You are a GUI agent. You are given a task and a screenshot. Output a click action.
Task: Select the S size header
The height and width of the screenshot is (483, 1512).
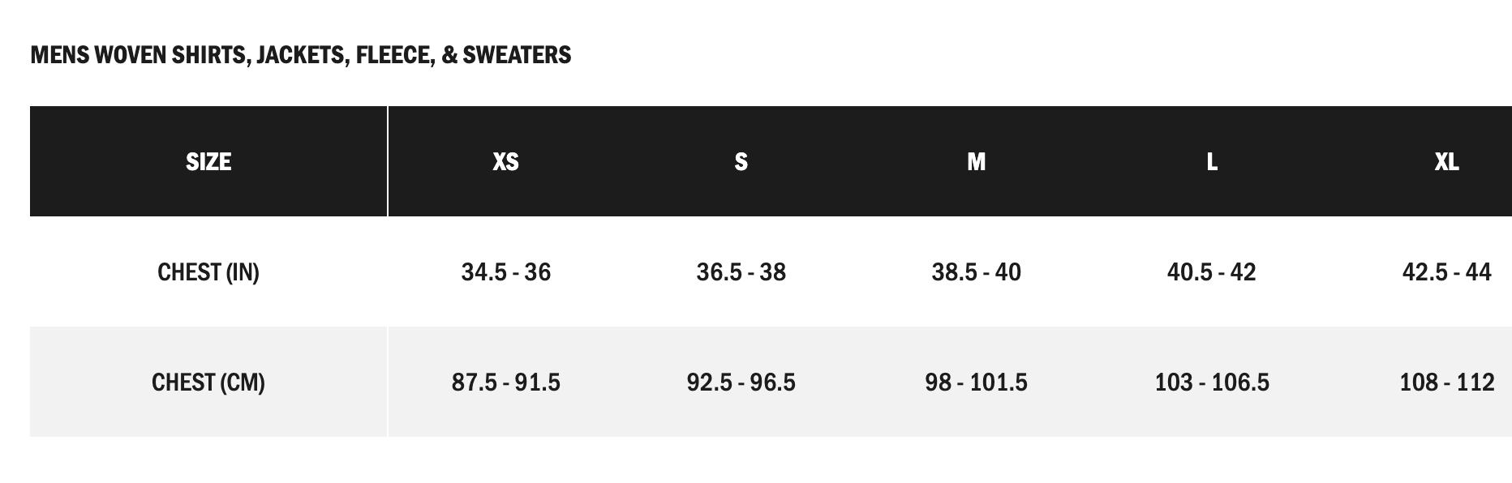click(x=741, y=162)
